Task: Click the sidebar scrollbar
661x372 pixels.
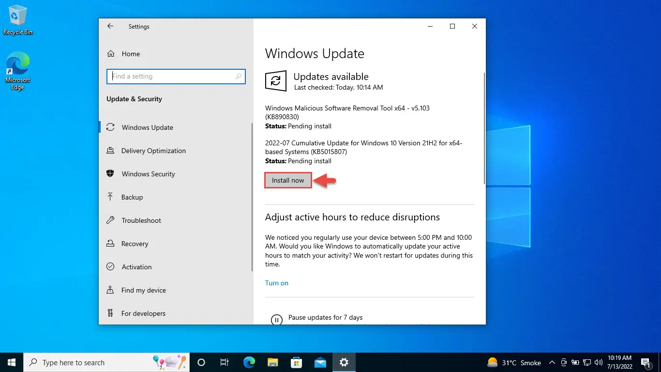Action: pos(252,196)
